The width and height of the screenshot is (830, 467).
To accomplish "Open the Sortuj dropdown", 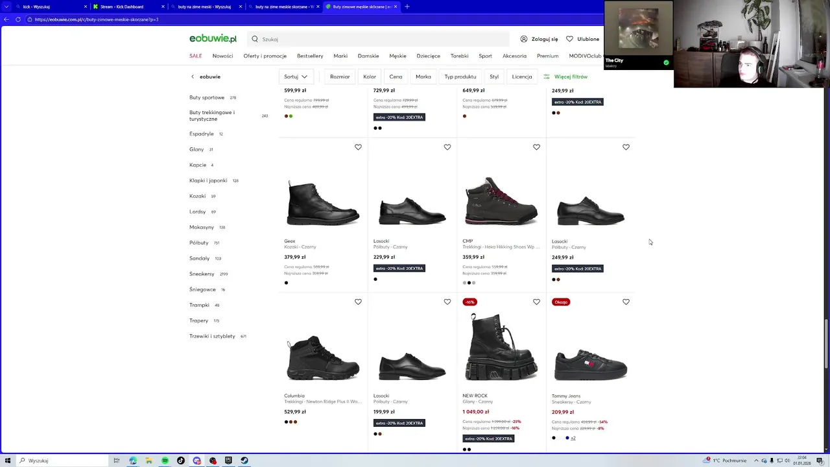I will (296, 77).
